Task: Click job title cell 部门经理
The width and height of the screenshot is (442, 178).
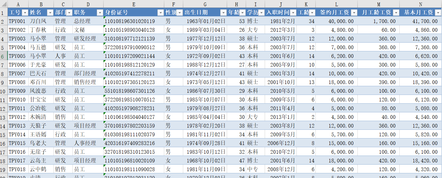Action: (88, 74)
